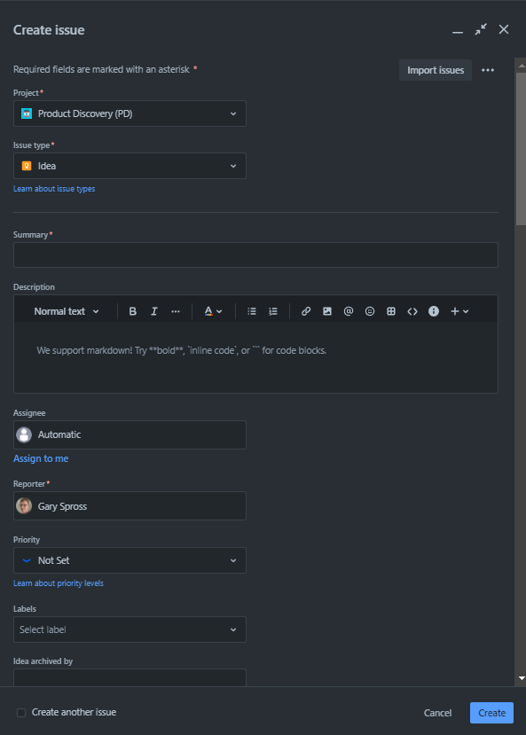Image resolution: width=526 pixels, height=735 pixels.
Task: Toggle bold formatting in description toolbar
Action: (x=133, y=311)
